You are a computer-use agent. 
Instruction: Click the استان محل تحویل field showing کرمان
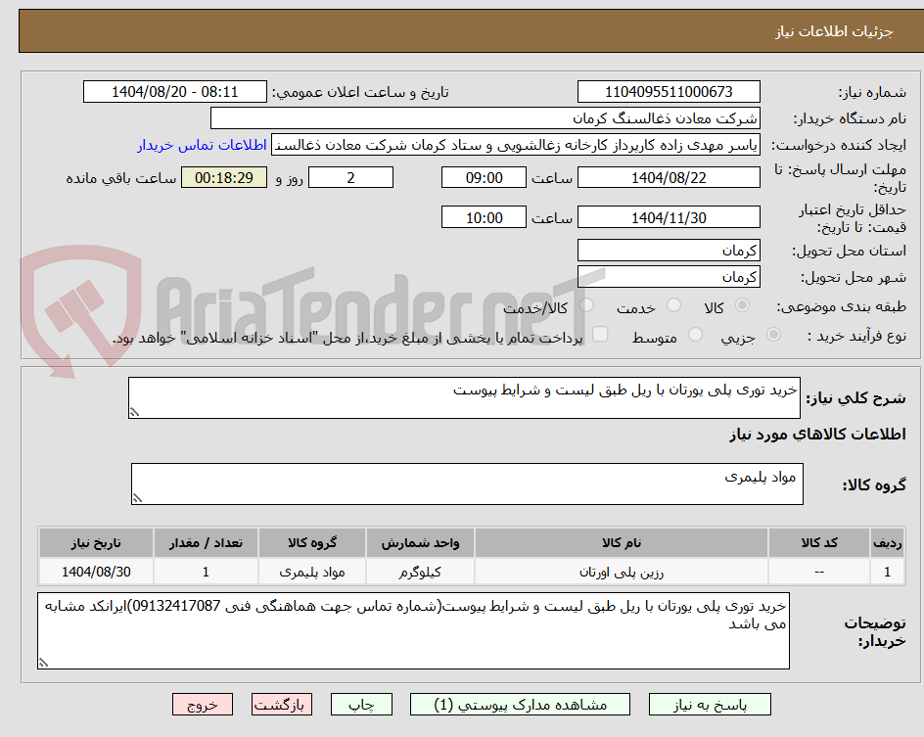[x=669, y=250]
